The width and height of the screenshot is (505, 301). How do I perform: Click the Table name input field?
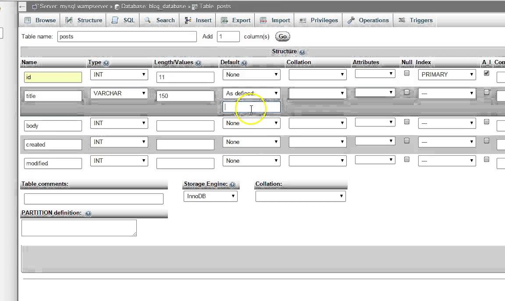pos(127,36)
